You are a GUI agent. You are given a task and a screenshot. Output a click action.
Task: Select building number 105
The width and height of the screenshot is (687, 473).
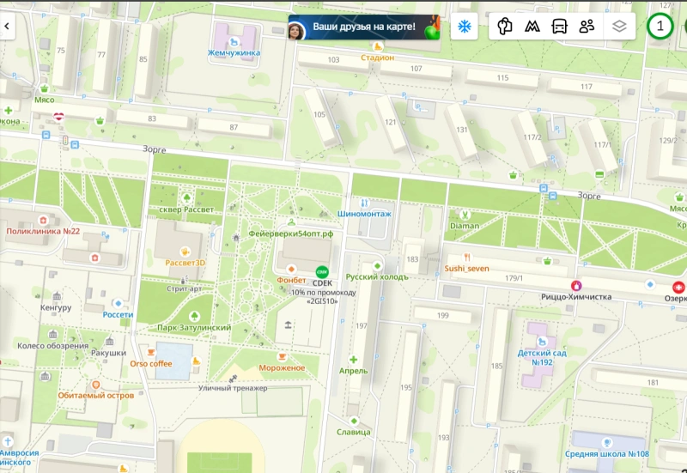pyautogui.click(x=319, y=114)
